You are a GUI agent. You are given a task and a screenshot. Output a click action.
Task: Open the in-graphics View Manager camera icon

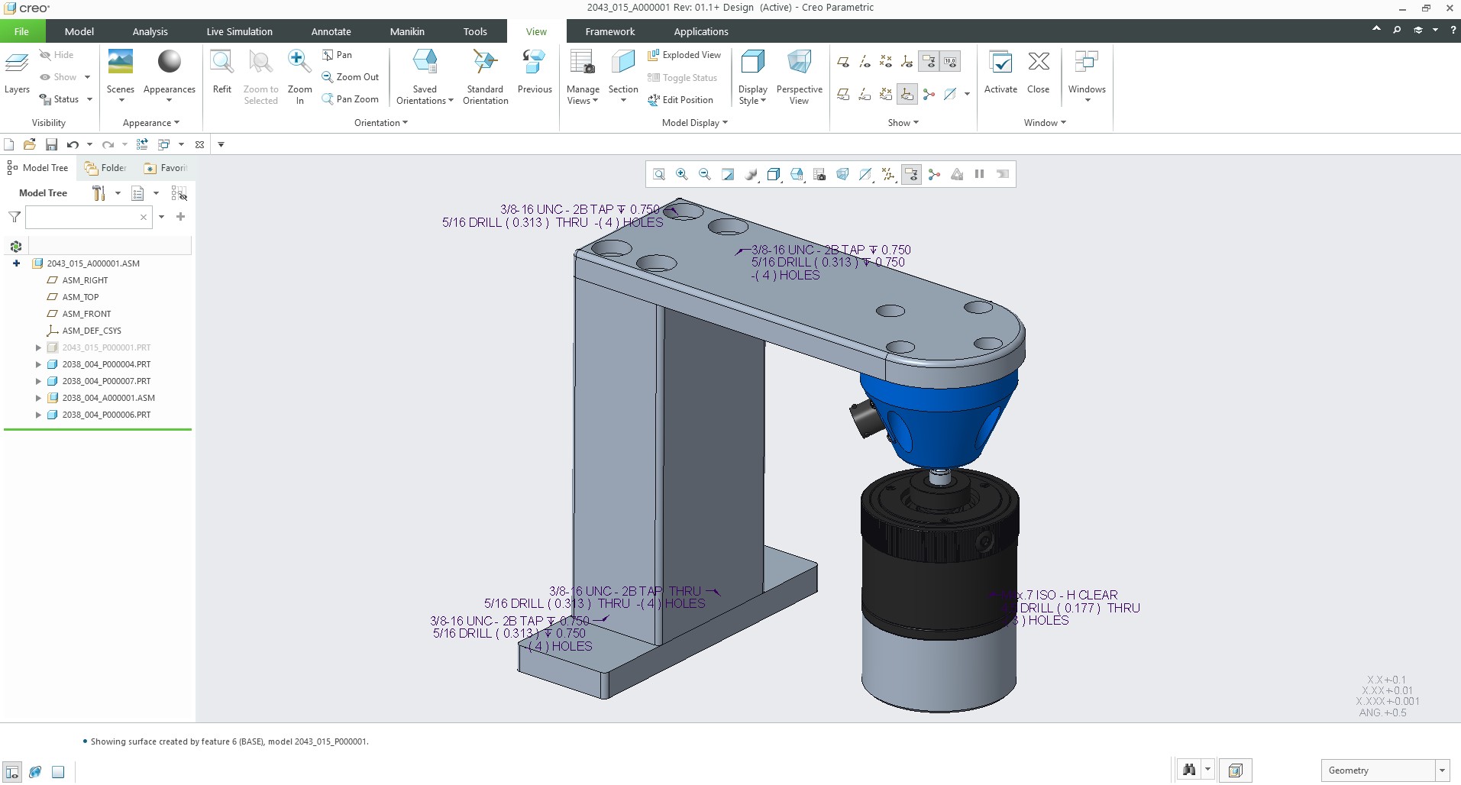[x=819, y=174]
